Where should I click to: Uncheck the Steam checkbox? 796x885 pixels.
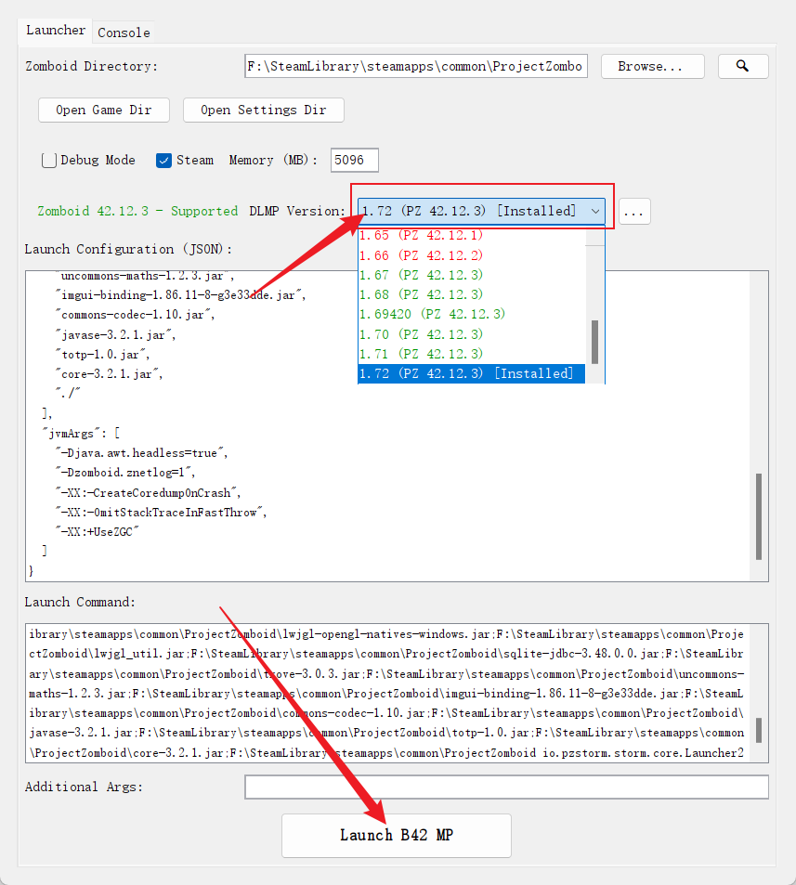[x=164, y=161]
